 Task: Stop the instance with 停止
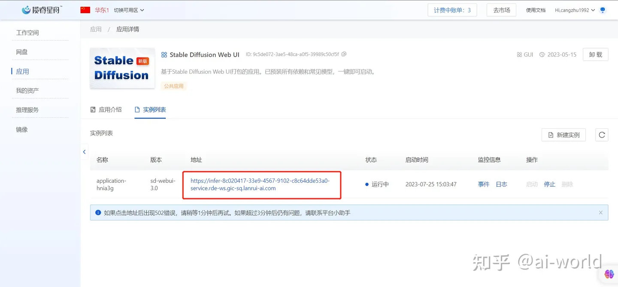pyautogui.click(x=549, y=184)
